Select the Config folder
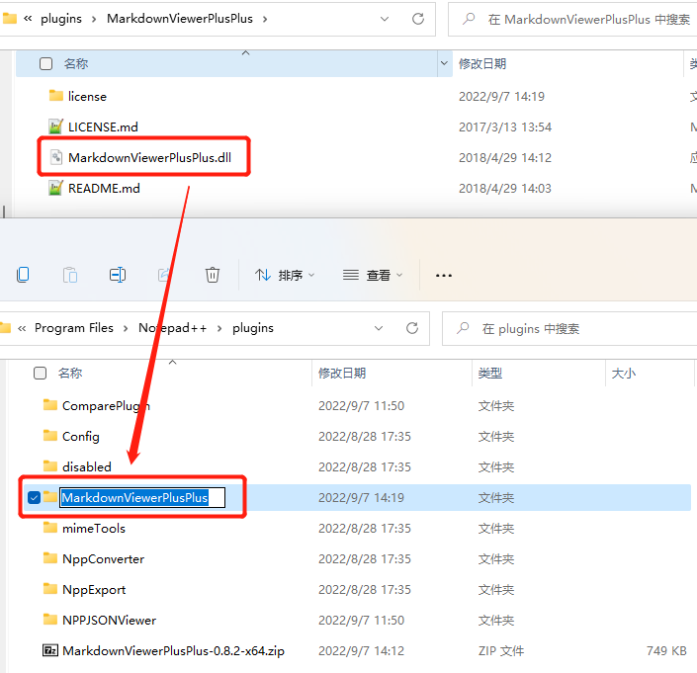Viewport: 697px width, 673px height. coord(80,436)
